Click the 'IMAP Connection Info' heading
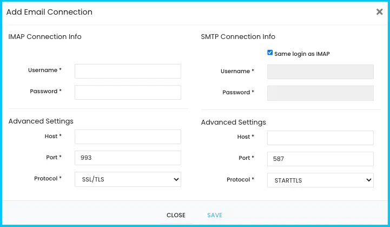 [x=45, y=37]
